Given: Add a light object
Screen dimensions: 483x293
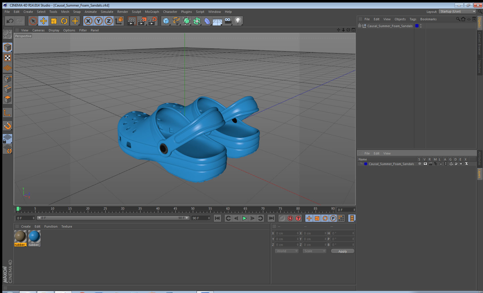Looking at the screenshot, I should (x=238, y=21).
